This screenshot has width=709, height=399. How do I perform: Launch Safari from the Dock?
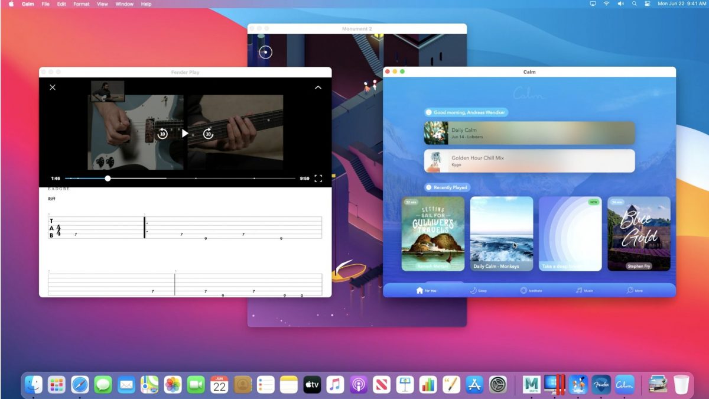[80, 385]
